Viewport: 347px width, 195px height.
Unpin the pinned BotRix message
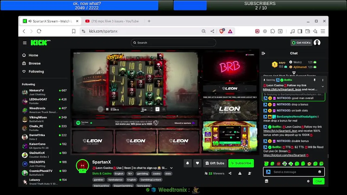pos(314,80)
